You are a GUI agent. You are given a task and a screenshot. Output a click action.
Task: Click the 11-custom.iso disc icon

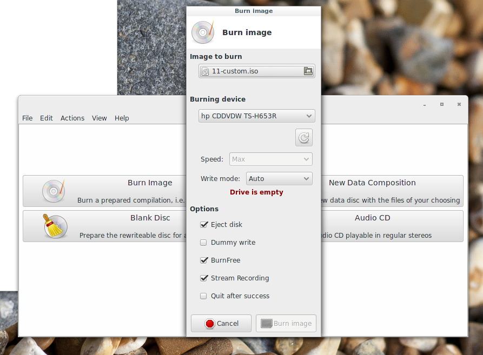point(206,71)
